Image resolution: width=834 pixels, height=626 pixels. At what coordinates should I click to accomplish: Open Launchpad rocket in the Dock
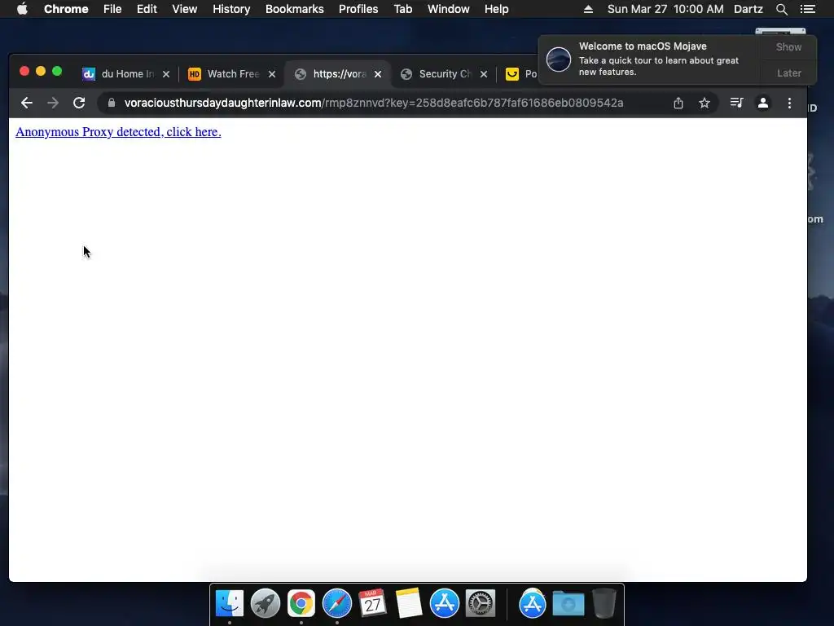tap(266, 604)
